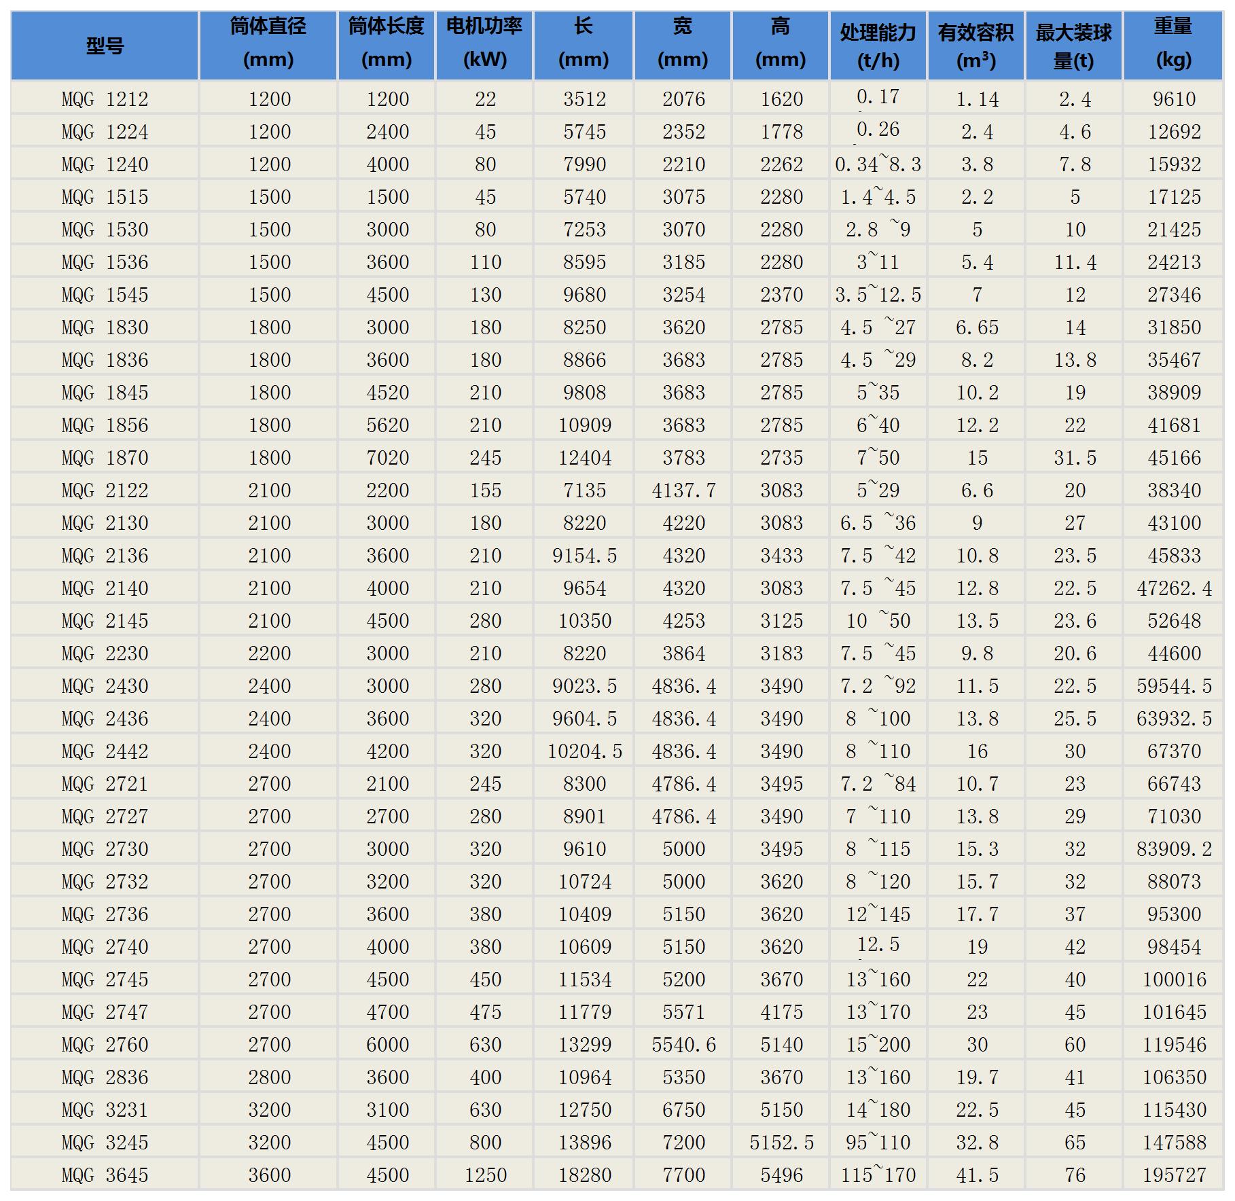Click the 电机功率 (kW) column header
The width and height of the screenshot is (1235, 1201).
tap(484, 46)
